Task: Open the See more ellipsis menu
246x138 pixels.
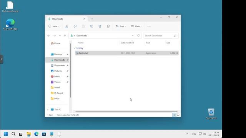Action: [149, 26]
